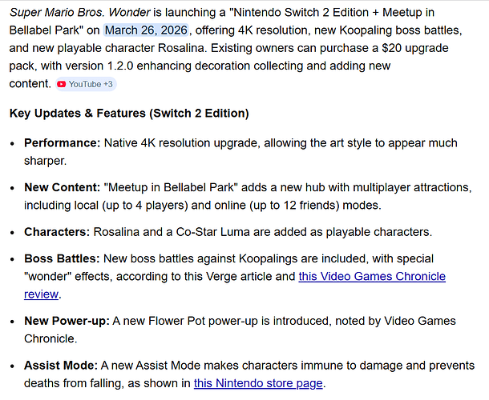Follow the Nintendo store page link
This screenshot has width=489, height=400.
click(x=258, y=382)
